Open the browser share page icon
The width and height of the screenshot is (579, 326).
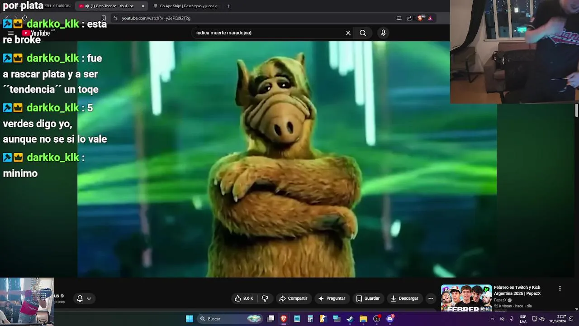click(409, 18)
